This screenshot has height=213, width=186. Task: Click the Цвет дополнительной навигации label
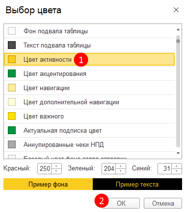coord(71,102)
